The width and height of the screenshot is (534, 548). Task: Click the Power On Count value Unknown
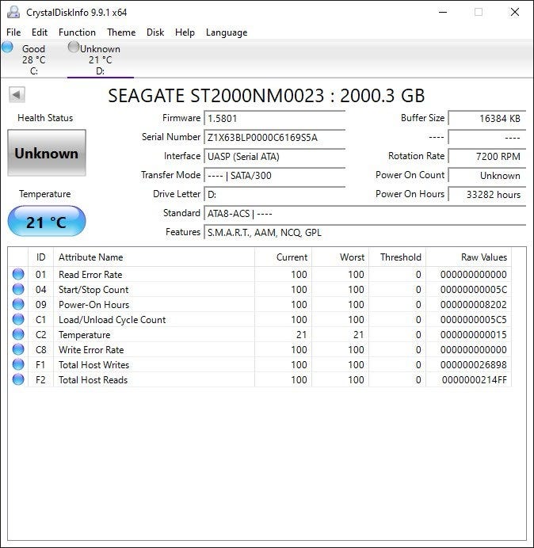(x=487, y=176)
